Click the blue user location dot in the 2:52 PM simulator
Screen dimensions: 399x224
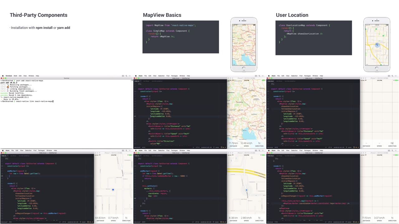pos(113,189)
